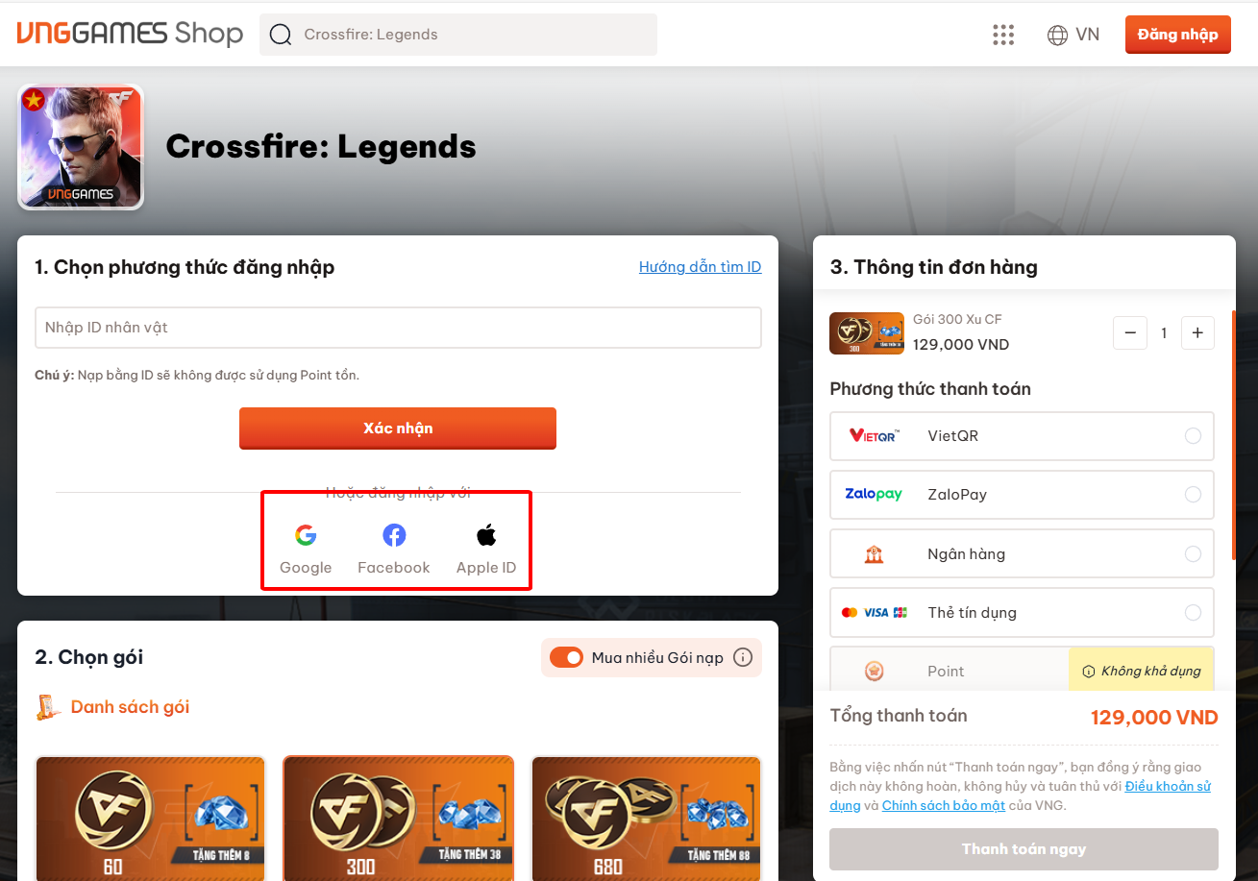Click the search magnifier icon

pyautogui.click(x=280, y=35)
